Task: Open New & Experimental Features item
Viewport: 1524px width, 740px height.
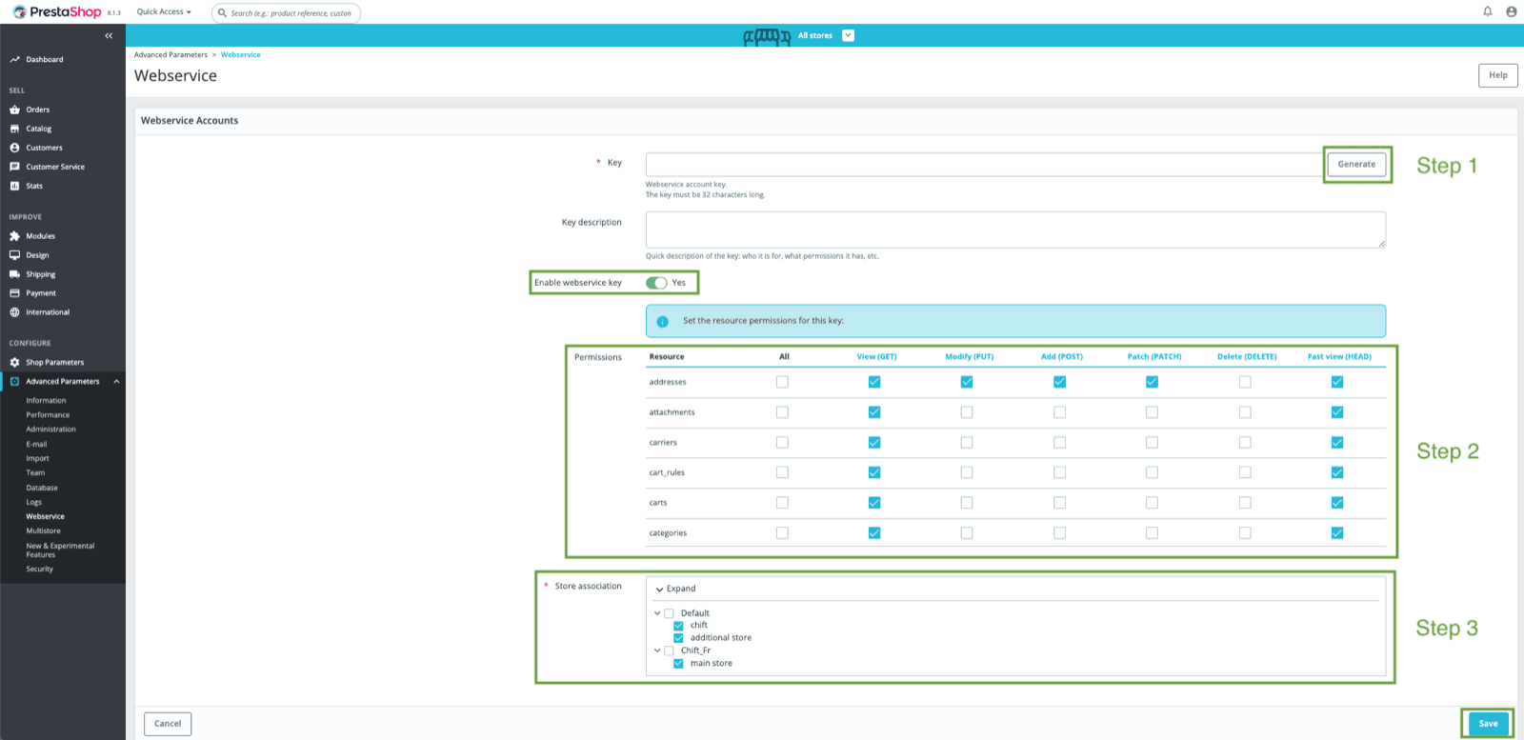Action: click(60, 550)
